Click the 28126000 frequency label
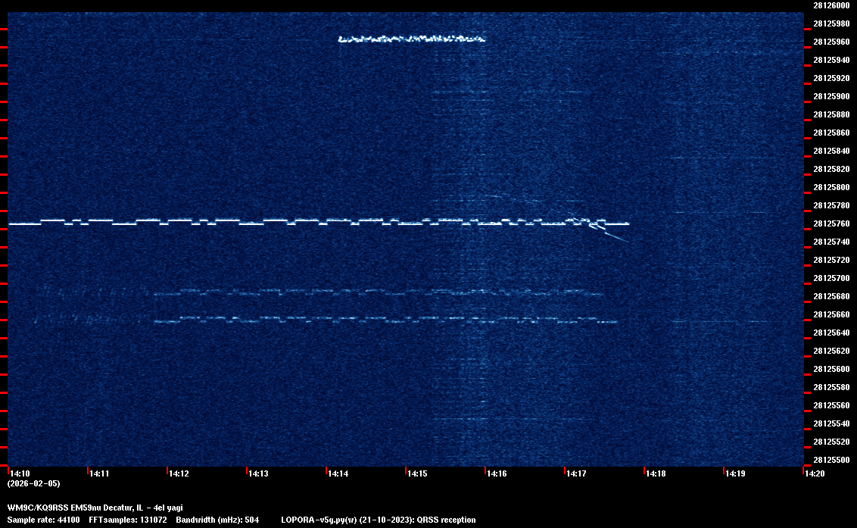Image resolution: width=857 pixels, height=528 pixels. click(x=831, y=5)
